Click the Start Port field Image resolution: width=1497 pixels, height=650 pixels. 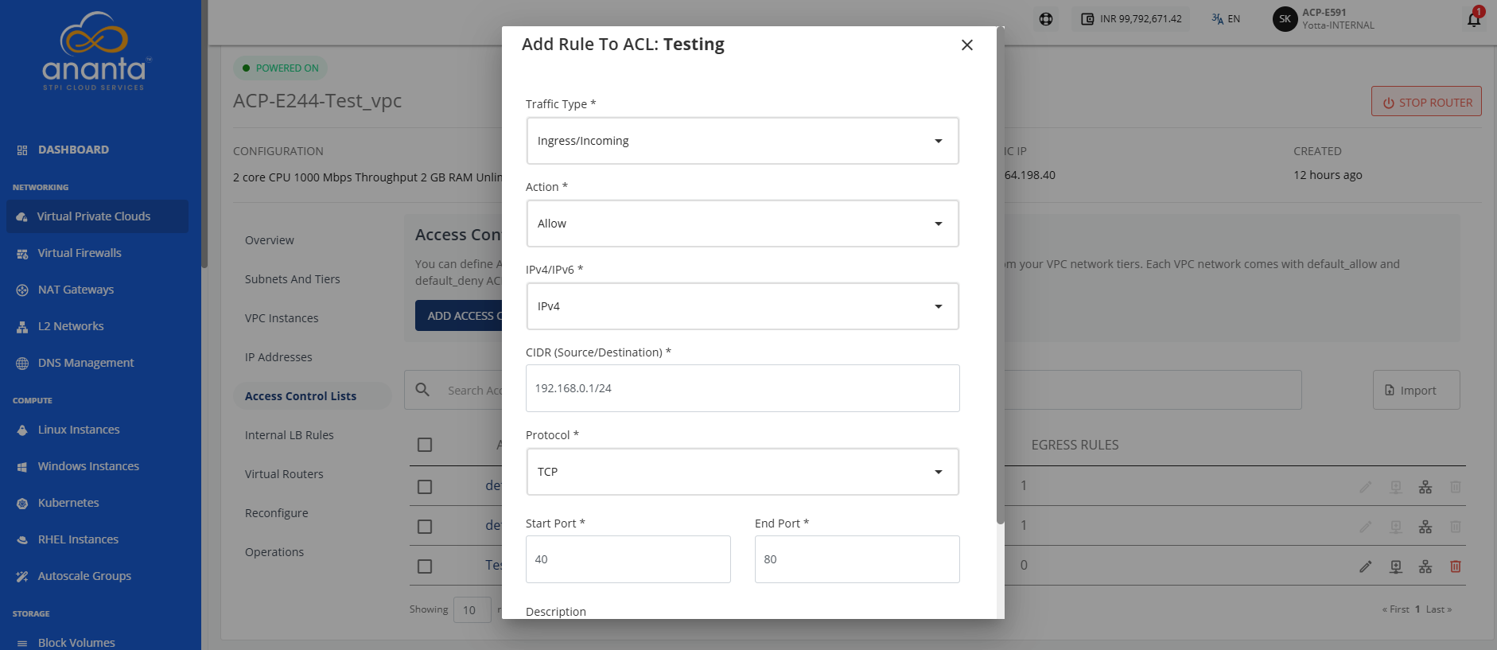click(628, 559)
